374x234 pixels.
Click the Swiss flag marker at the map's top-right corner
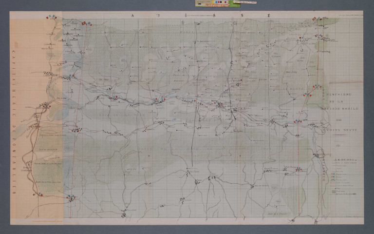point(315,19)
